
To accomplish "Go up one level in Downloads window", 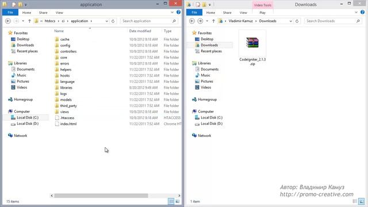I will (x=213, y=21).
